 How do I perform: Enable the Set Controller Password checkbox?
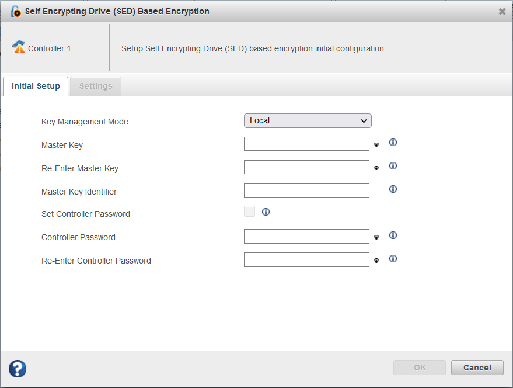tap(249, 211)
